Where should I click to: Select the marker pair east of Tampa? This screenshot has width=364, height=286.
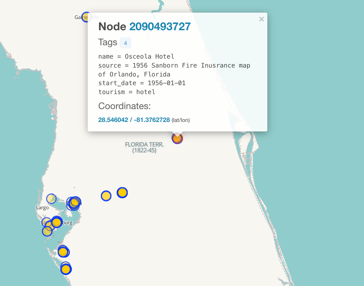(114, 194)
